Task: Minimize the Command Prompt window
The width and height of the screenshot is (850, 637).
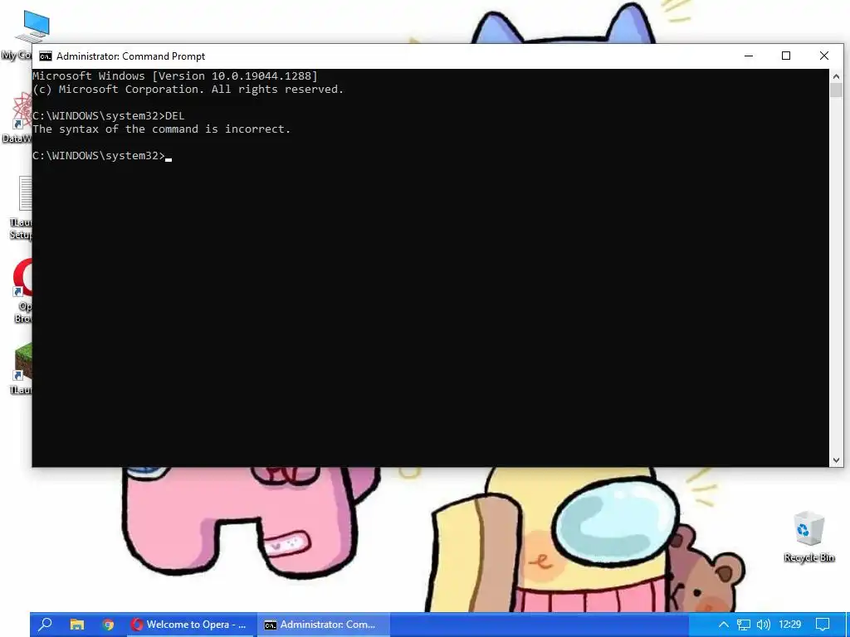Action: tap(749, 56)
